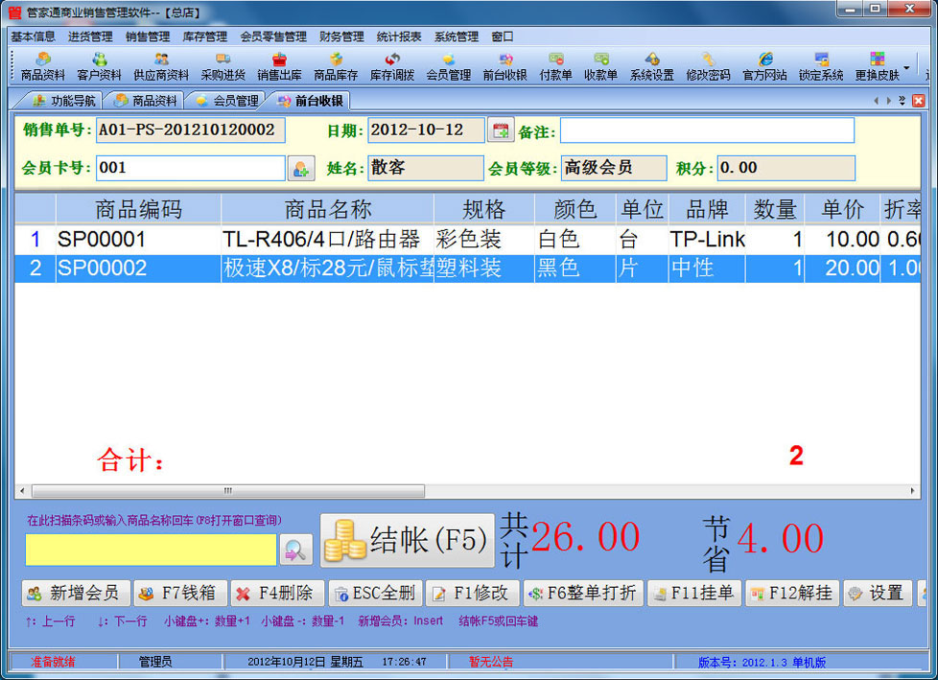Open 收款单 toolbar icon
938x680 pixels.
(600, 66)
